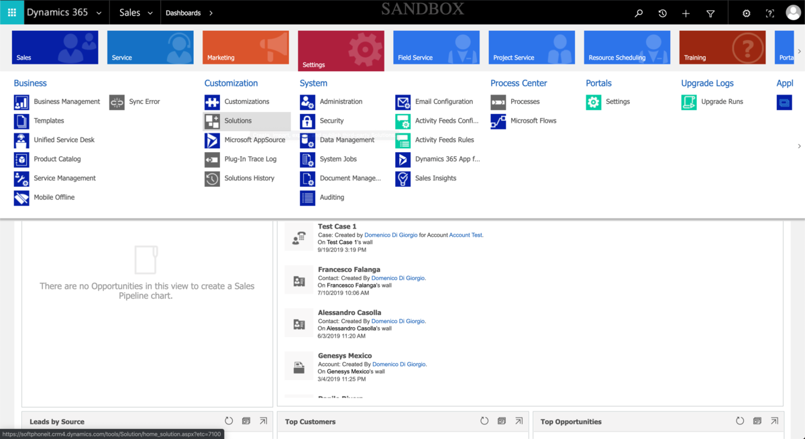Click the Upgrade Runs icon
Screen dimensions: 805x439
(x=689, y=102)
